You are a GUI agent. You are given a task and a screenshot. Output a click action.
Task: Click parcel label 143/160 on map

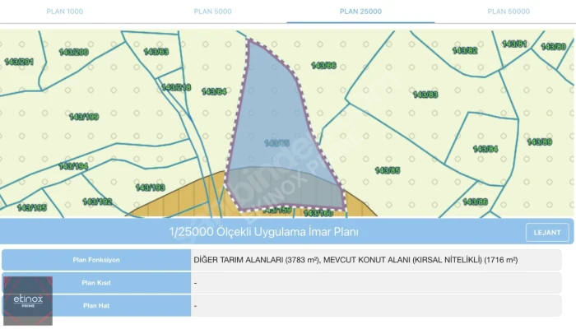coord(318,213)
